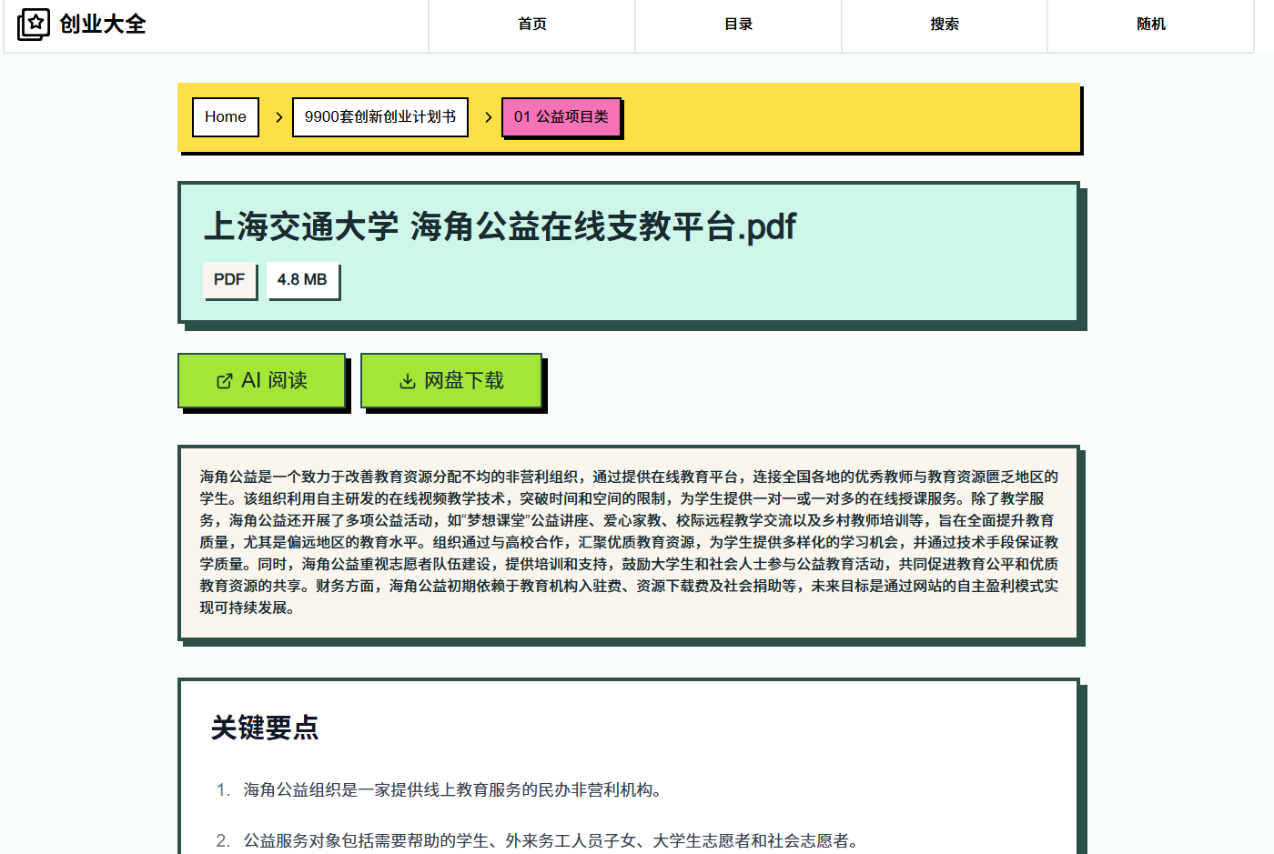Viewport: 1274px width, 854px height.
Task: Click the chevron before 01 公益项目类
Action: 488,117
